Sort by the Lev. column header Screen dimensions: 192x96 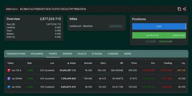coord(52,63)
